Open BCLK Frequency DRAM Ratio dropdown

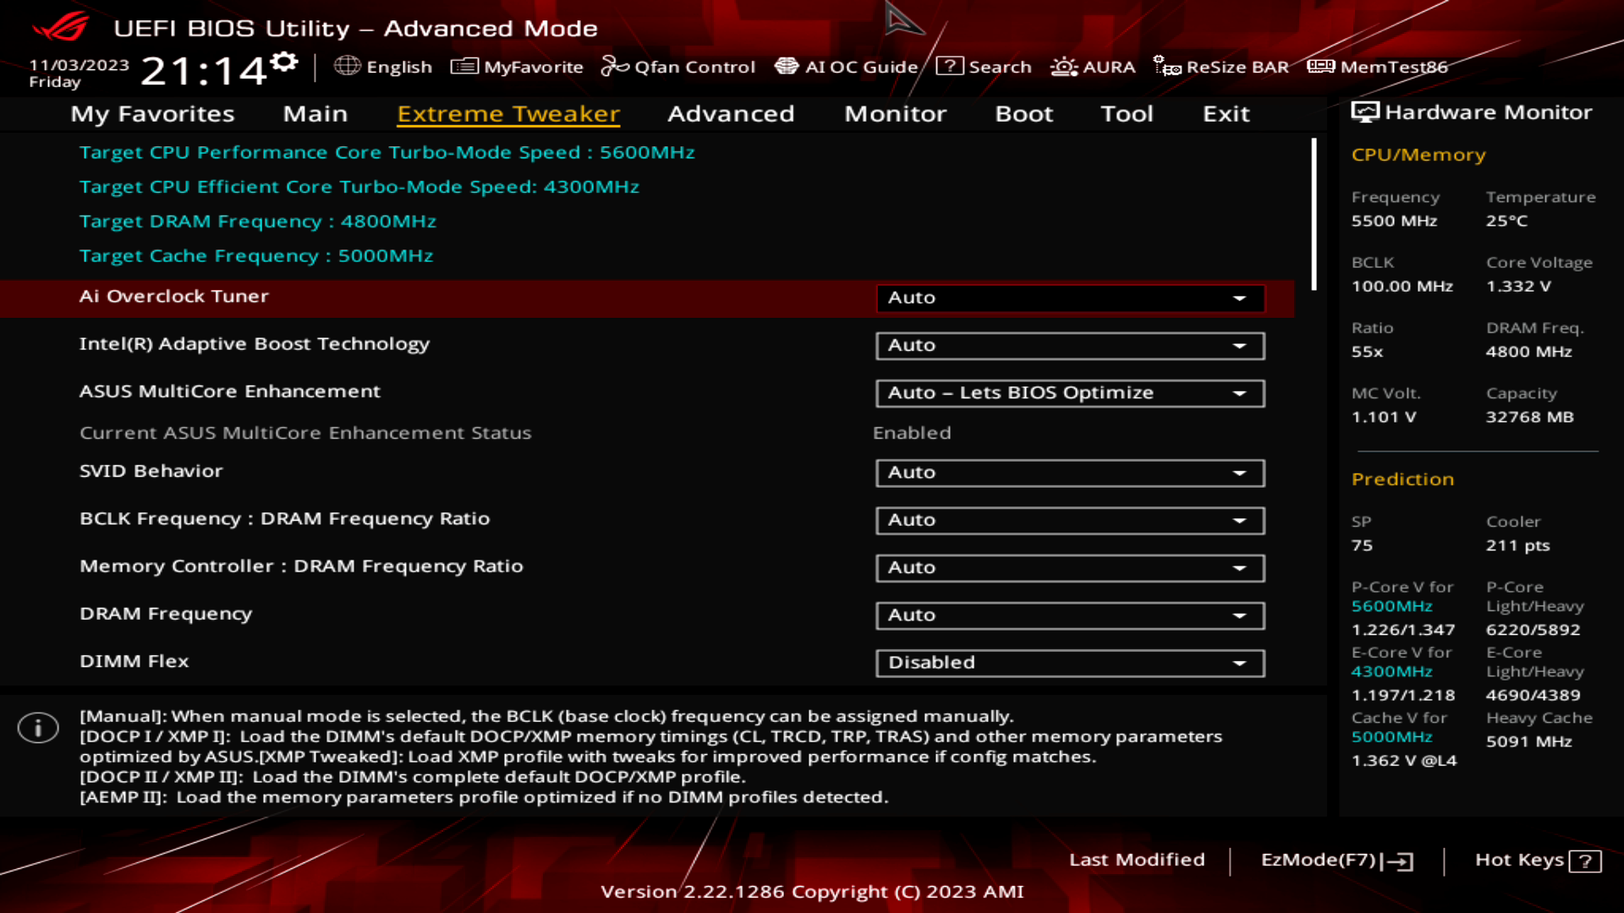click(x=1070, y=520)
